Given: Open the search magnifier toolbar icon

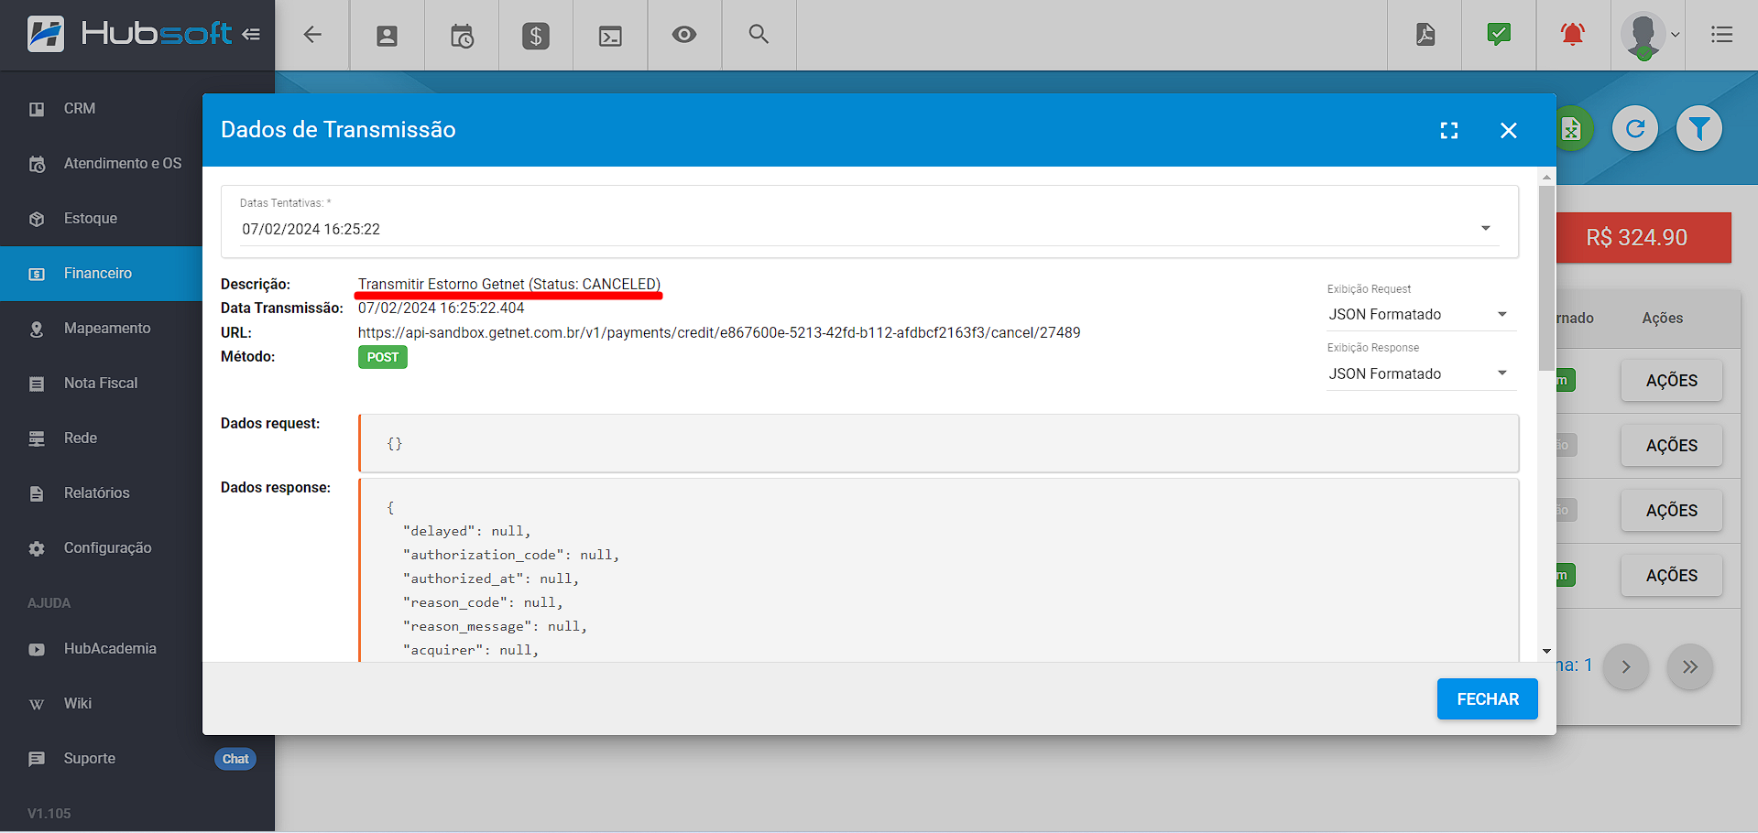Looking at the screenshot, I should (759, 35).
